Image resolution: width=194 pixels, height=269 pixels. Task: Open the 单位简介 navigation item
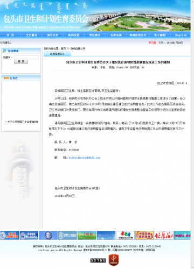tap(95, 35)
